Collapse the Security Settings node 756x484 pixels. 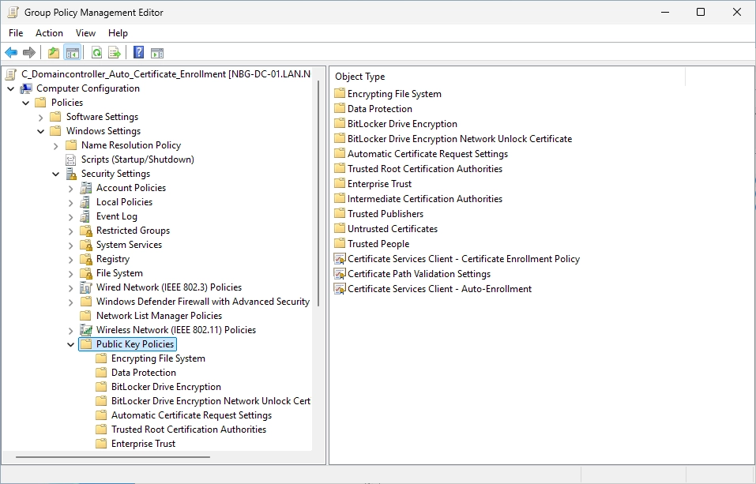pos(56,174)
